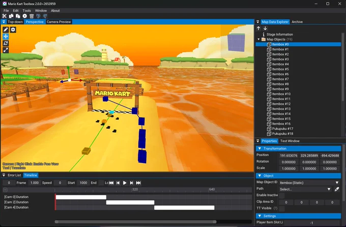Screen dimensions: 346x227
Task: Click the Paste icon in toolbar
Action: pos(18,16)
